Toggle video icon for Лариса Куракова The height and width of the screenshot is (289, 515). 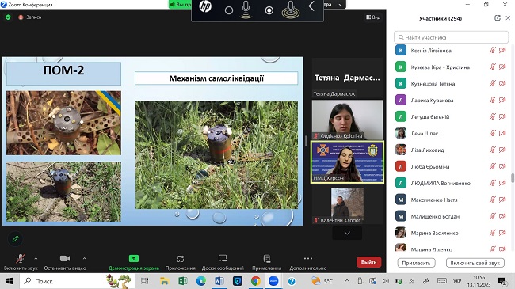pos(502,100)
